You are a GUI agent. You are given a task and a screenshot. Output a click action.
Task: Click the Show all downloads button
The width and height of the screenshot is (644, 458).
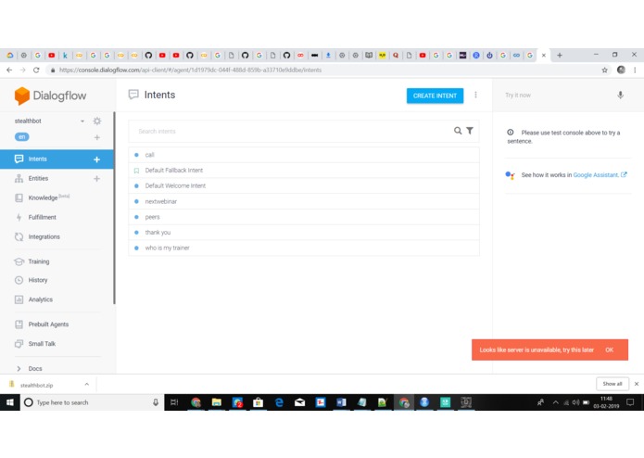coord(612,384)
